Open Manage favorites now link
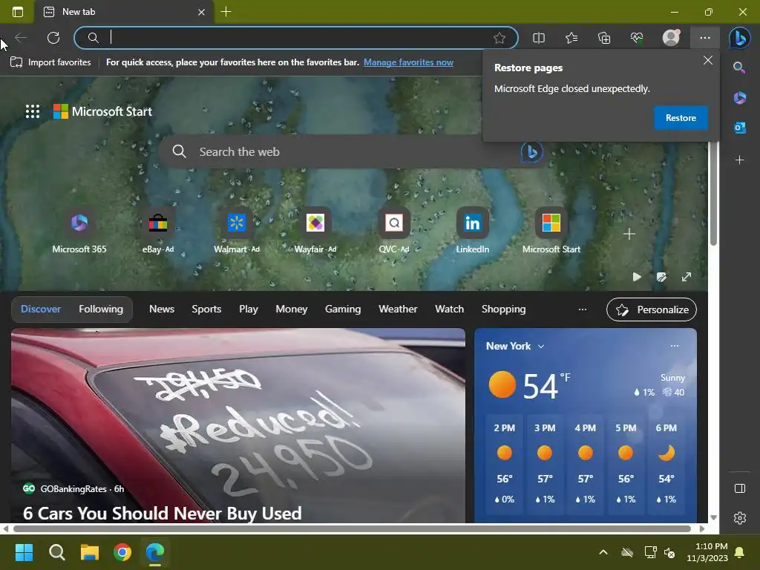Viewport: 760px width, 570px height. pyautogui.click(x=409, y=62)
